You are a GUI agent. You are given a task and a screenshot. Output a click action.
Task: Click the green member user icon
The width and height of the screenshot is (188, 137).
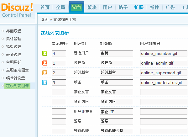pyautogui.click(x=45, y=53)
